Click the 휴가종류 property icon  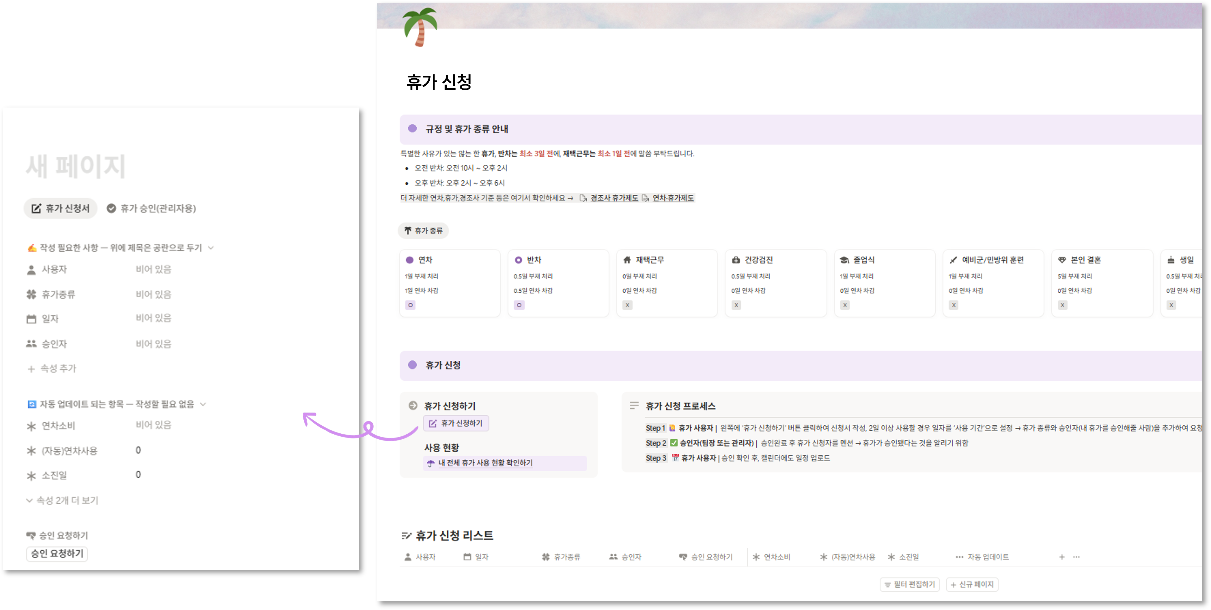click(31, 295)
